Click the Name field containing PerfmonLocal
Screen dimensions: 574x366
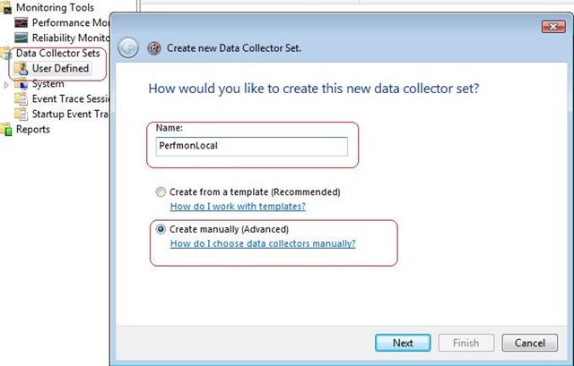point(248,147)
